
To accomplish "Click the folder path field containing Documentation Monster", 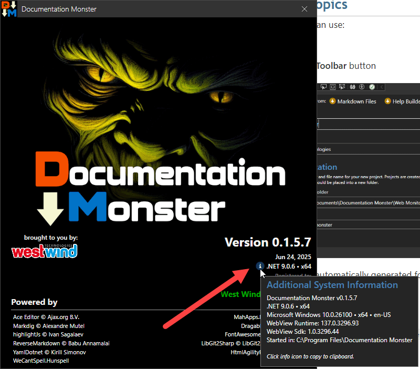I will tap(369, 203).
